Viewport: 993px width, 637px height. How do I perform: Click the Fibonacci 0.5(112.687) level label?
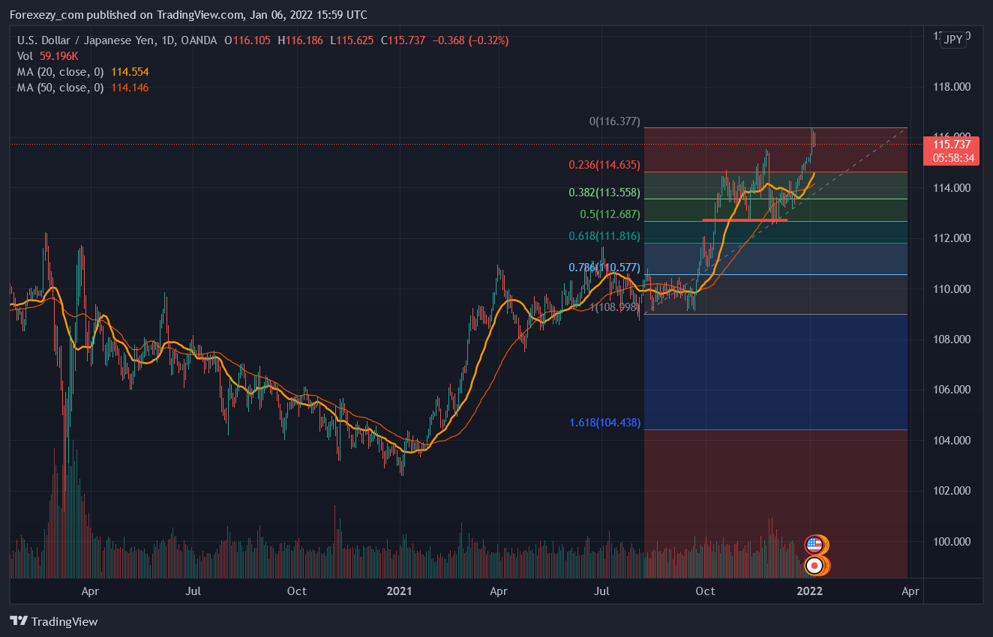[x=610, y=214]
